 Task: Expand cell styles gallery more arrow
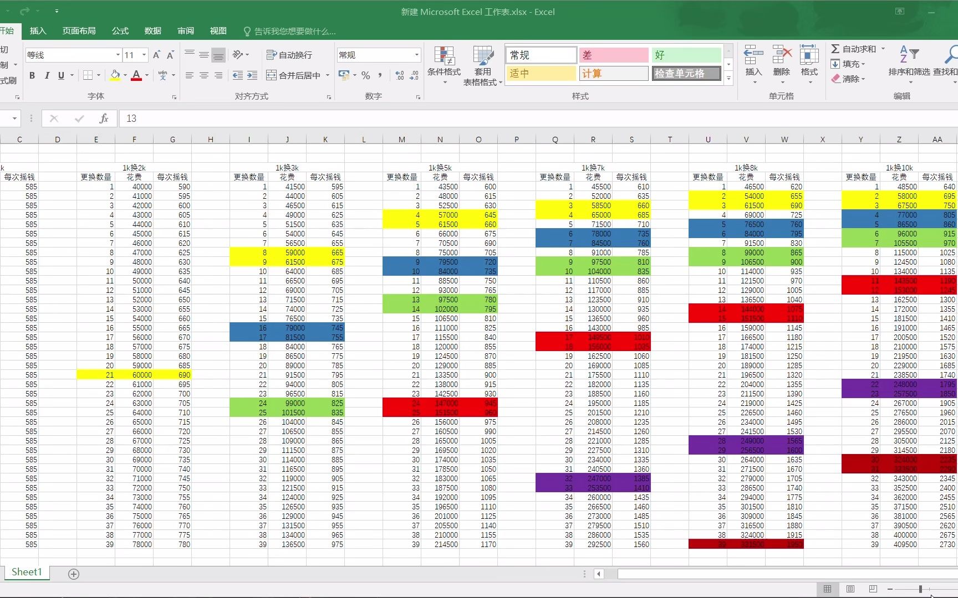click(x=728, y=79)
